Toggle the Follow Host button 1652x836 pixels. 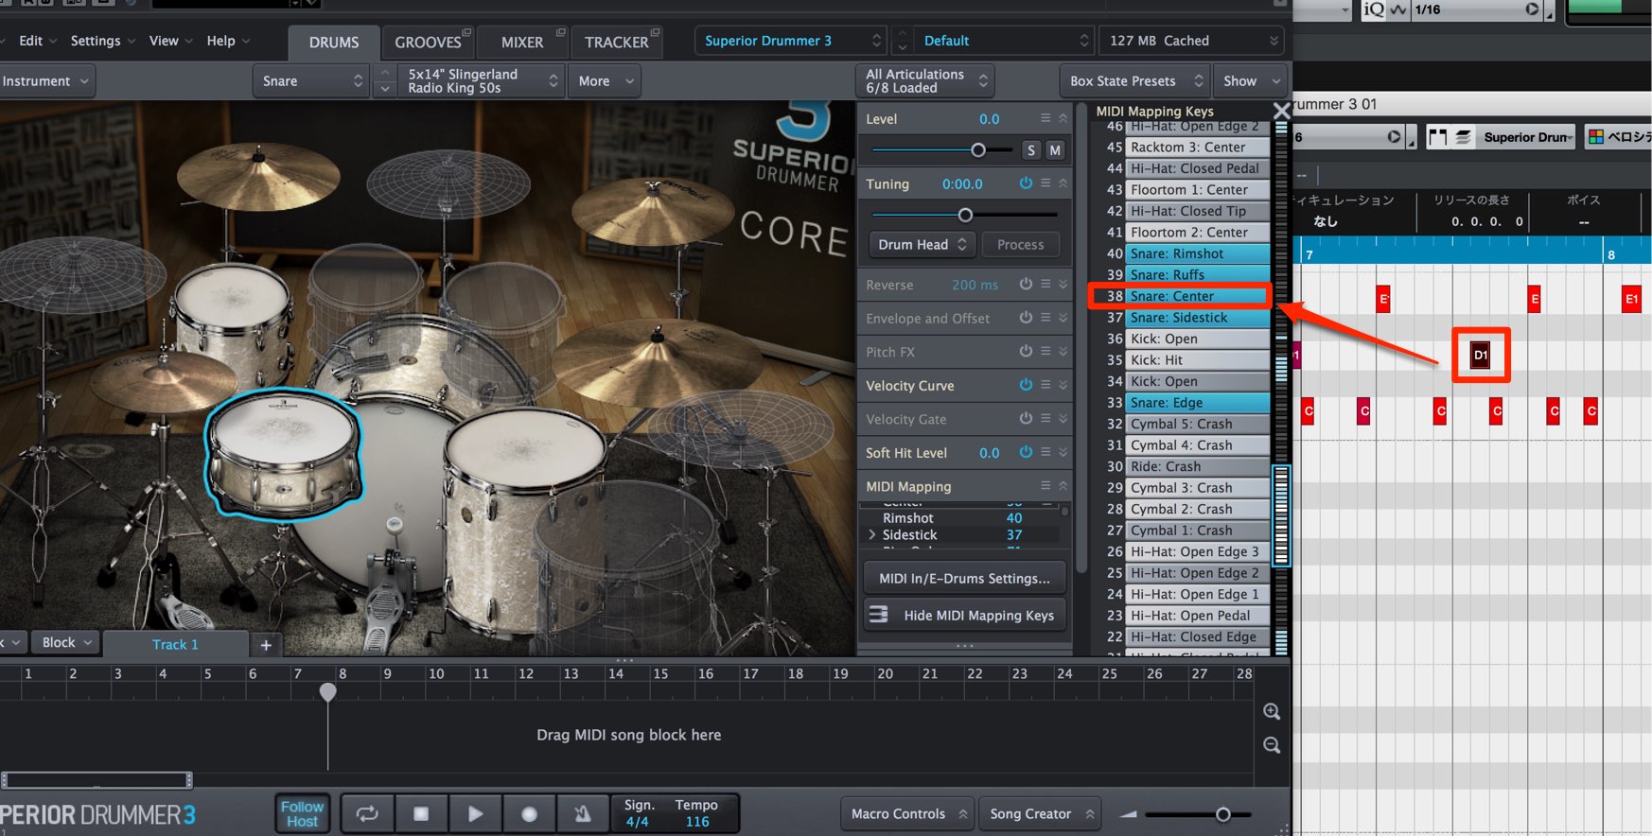coord(302,813)
